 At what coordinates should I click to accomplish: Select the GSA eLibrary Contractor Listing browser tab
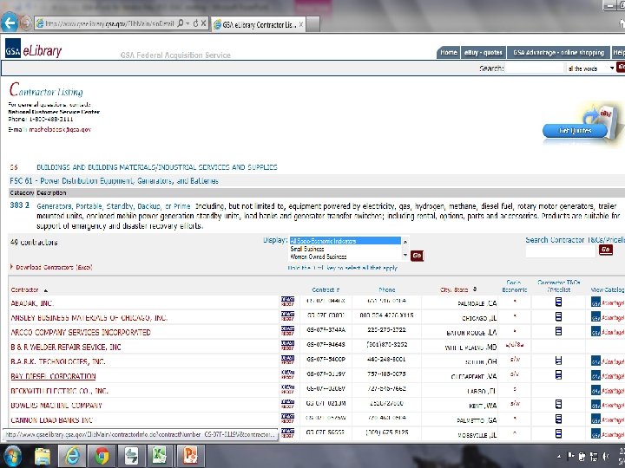click(258, 24)
